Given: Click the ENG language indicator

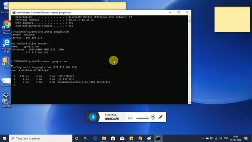Looking at the screenshot, I should 226,138.
